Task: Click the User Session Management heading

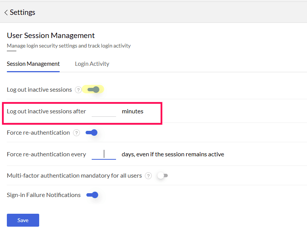Action: pos(51,35)
